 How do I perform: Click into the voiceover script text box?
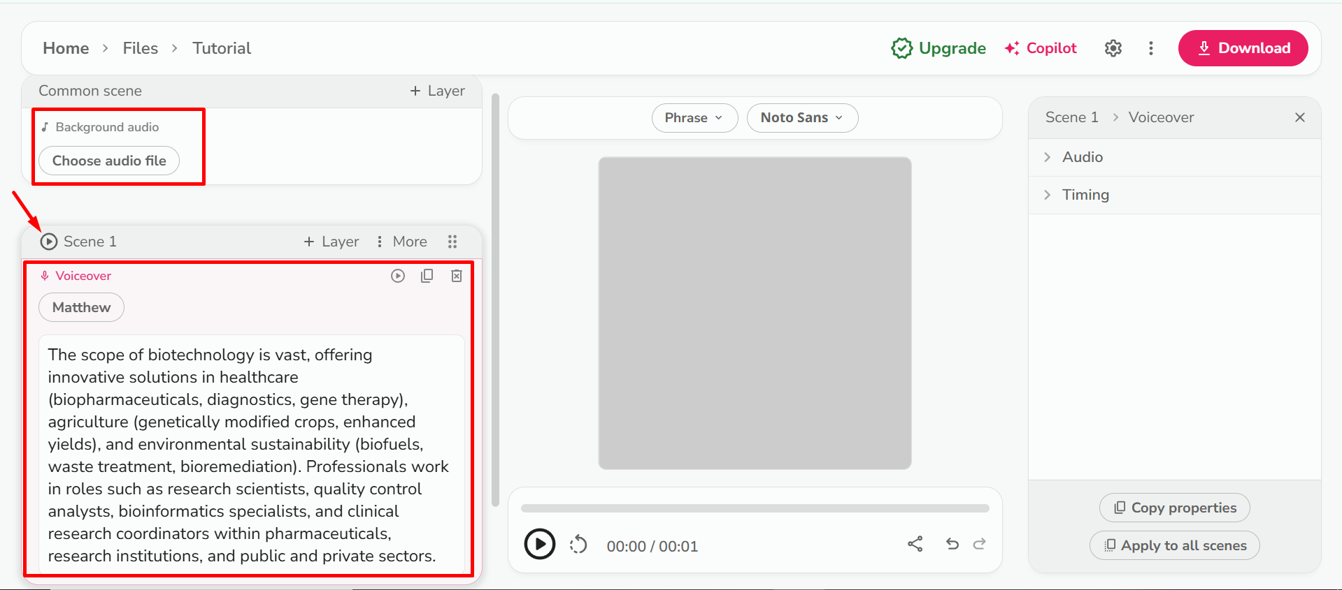click(252, 455)
